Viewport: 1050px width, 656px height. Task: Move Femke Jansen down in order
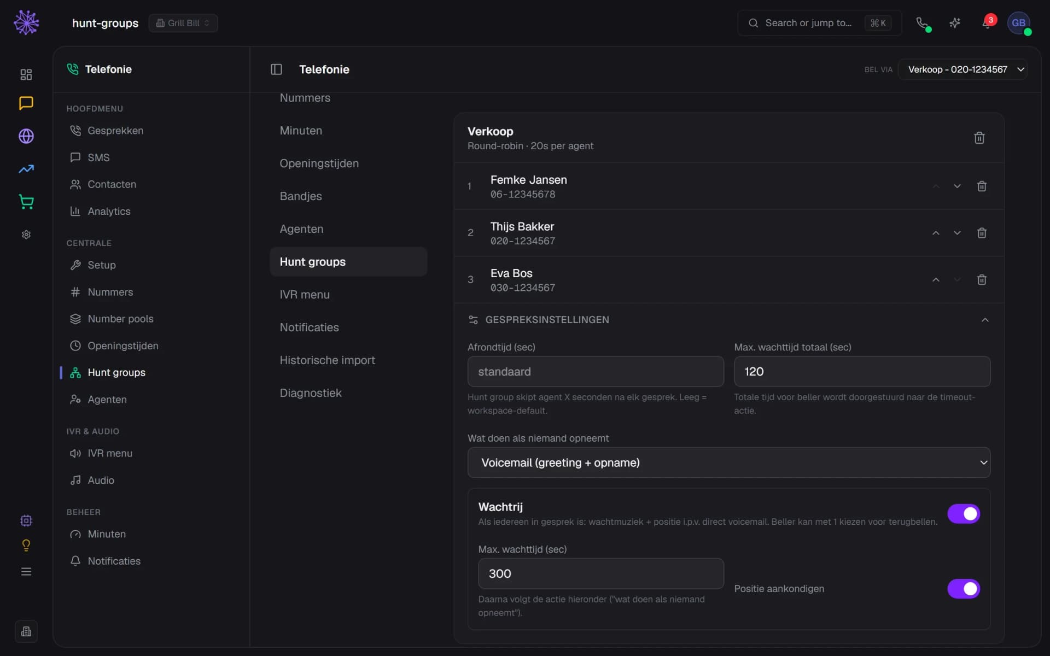[957, 186]
